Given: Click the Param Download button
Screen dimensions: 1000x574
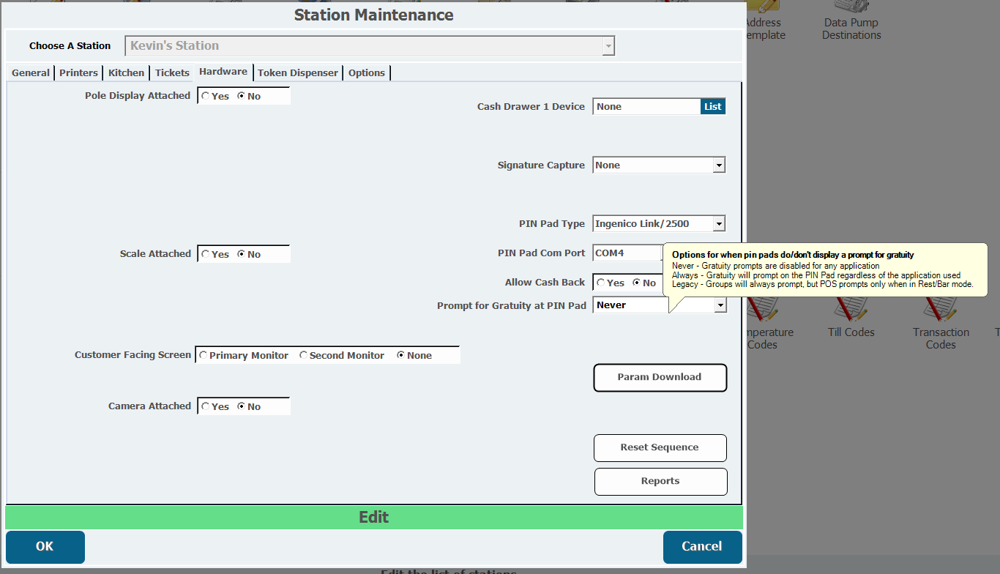Looking at the screenshot, I should (660, 377).
